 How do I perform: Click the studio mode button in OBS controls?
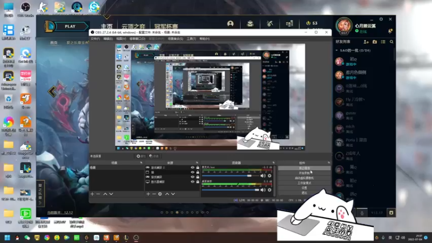point(304,183)
